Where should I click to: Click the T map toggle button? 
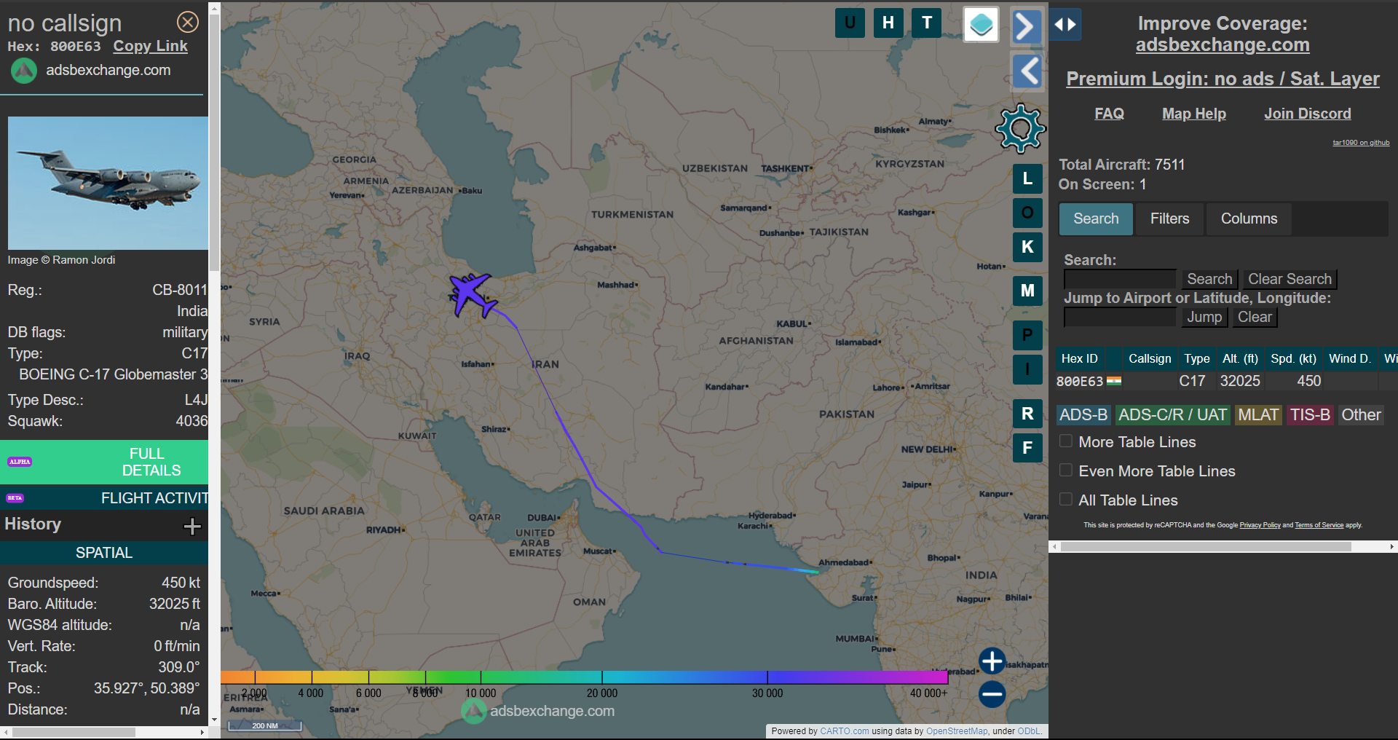(927, 23)
